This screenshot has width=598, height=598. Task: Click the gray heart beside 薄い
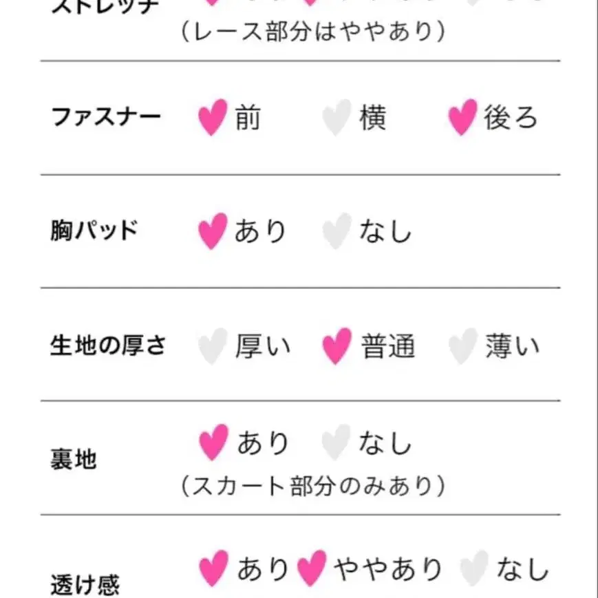pos(462,346)
